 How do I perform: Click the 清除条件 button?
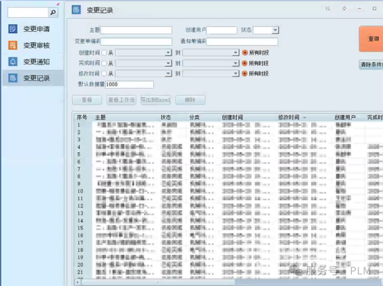pos(371,64)
